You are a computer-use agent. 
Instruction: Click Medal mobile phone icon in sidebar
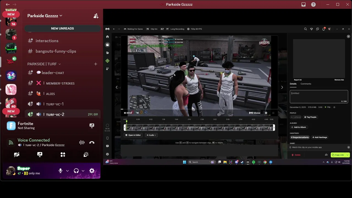click(x=107, y=138)
